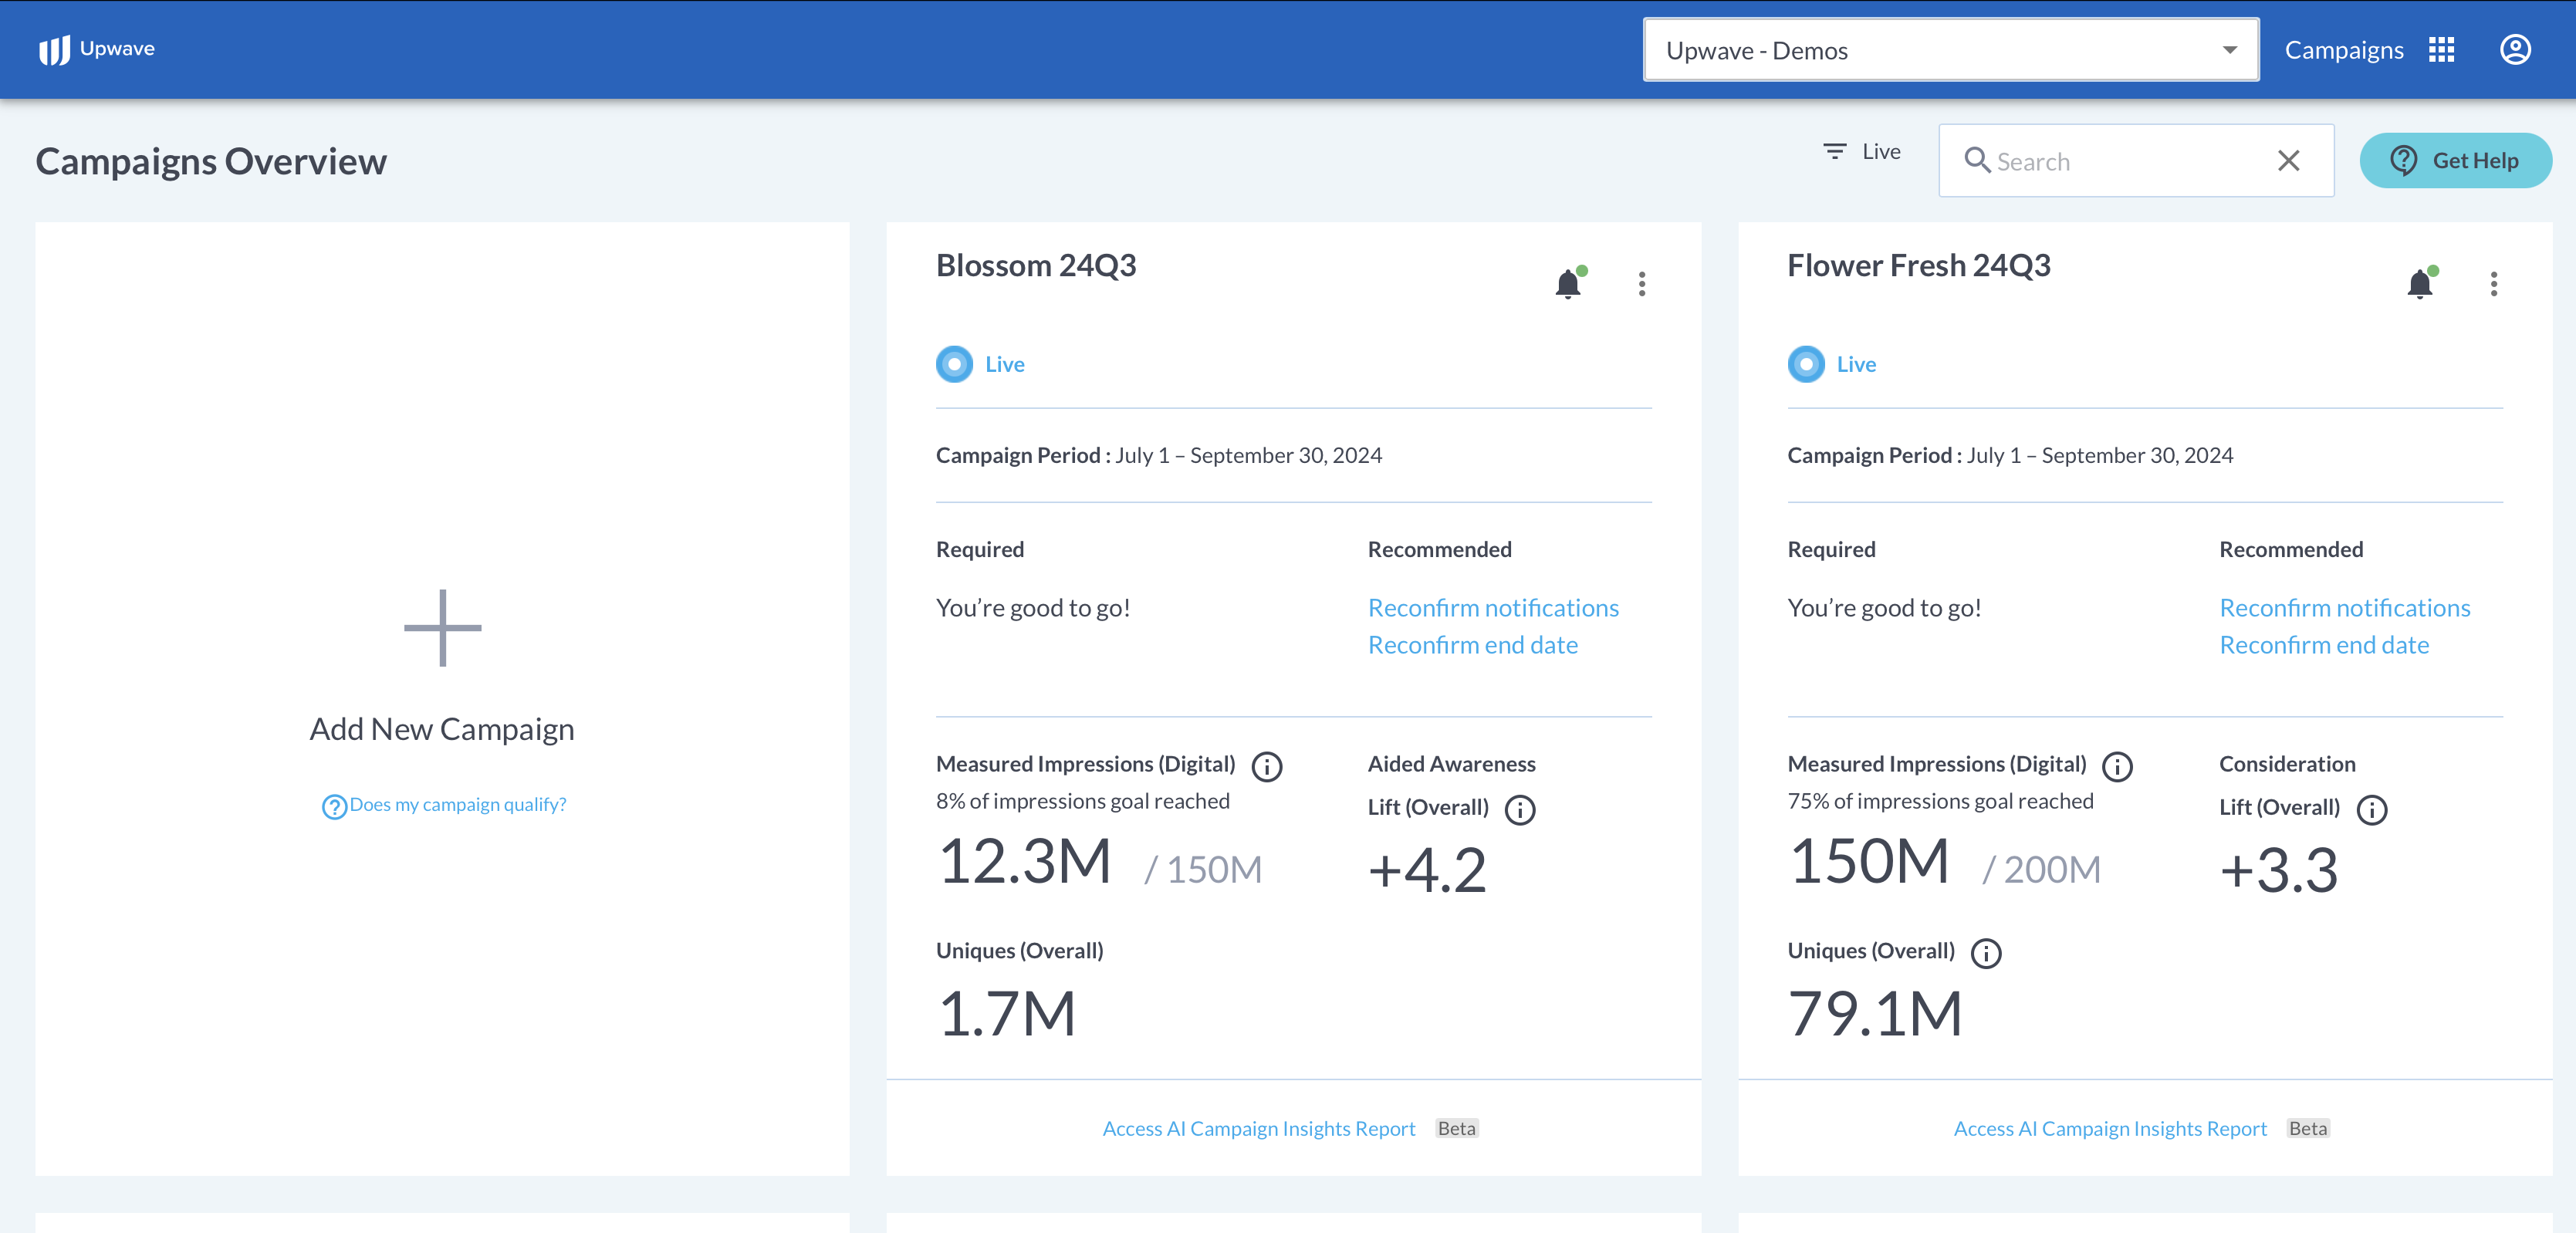Image resolution: width=2576 pixels, height=1233 pixels.
Task: Click the +3.3 Consideration lift value
Action: point(2279,870)
